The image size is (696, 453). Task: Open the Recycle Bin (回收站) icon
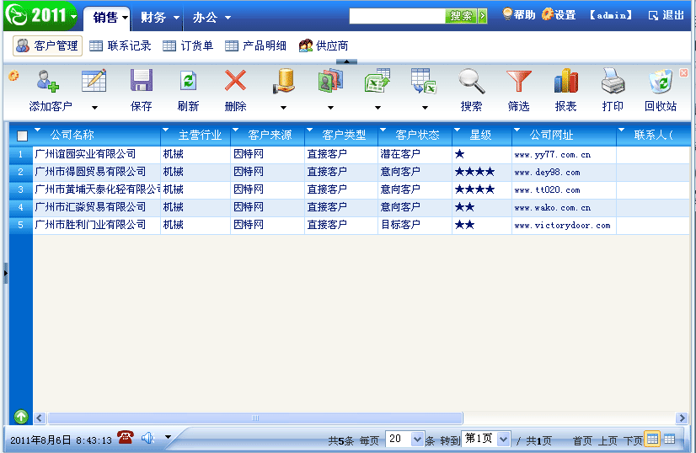(x=661, y=81)
